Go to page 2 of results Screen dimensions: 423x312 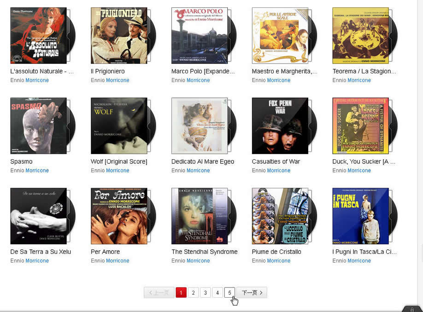(193, 293)
